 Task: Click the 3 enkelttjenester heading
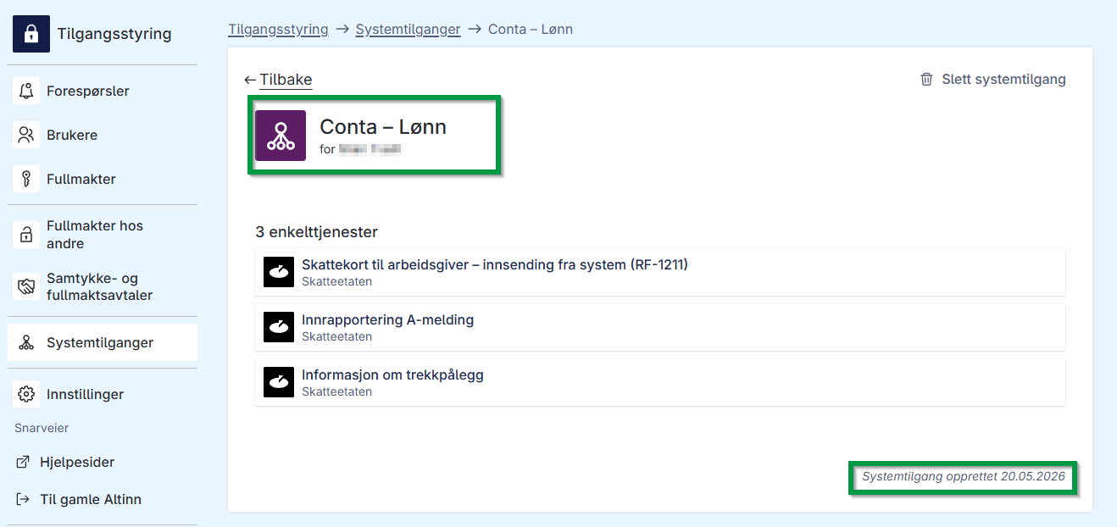tap(316, 231)
